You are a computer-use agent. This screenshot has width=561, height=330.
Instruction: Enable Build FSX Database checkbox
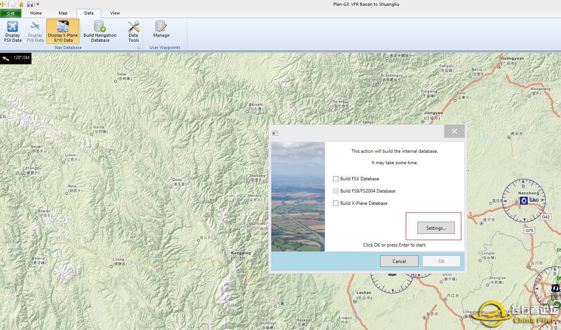tap(336, 179)
